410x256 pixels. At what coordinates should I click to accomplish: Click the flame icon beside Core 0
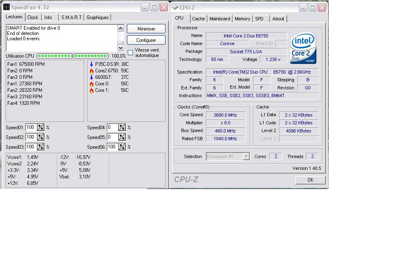(92, 84)
